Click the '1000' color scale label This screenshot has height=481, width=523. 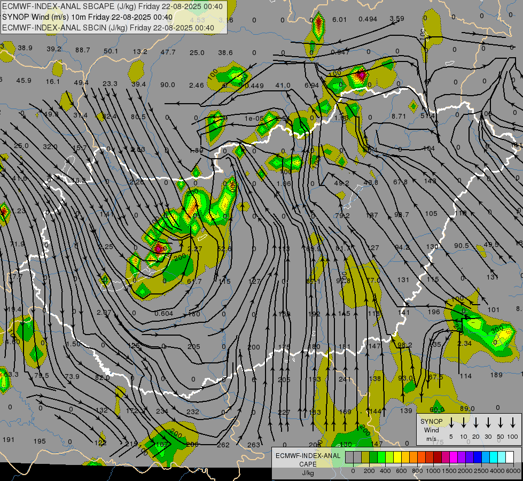coord(433,471)
